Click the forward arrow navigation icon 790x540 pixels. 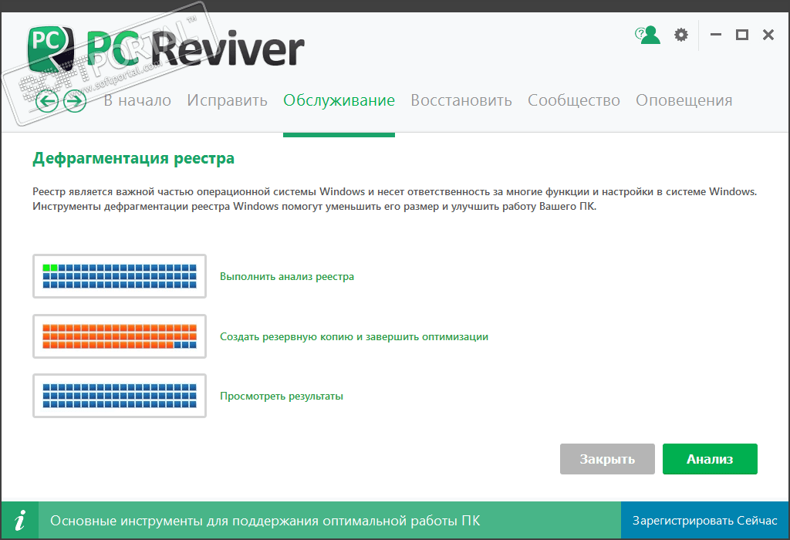click(75, 101)
